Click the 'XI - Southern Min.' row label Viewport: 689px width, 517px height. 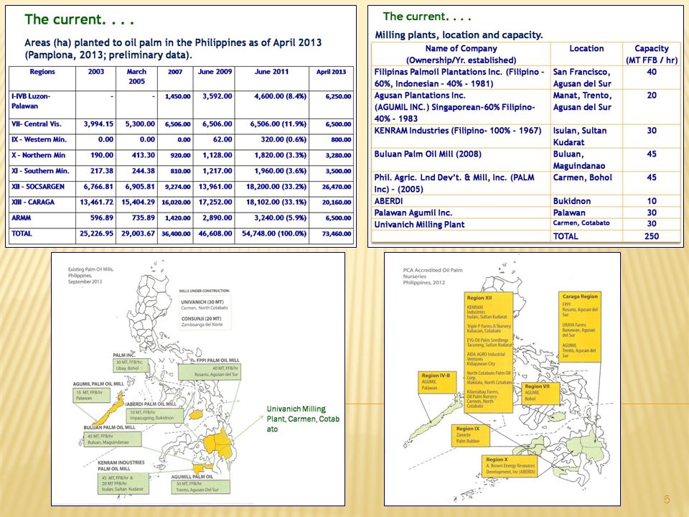point(40,171)
